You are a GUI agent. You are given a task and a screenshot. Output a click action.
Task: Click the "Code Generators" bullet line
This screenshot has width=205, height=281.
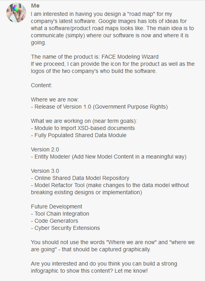[54, 221]
